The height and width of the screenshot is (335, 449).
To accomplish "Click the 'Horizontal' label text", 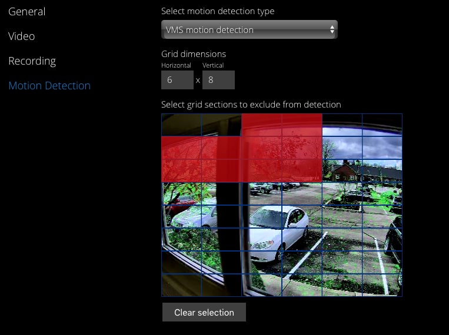I will pyautogui.click(x=176, y=65).
